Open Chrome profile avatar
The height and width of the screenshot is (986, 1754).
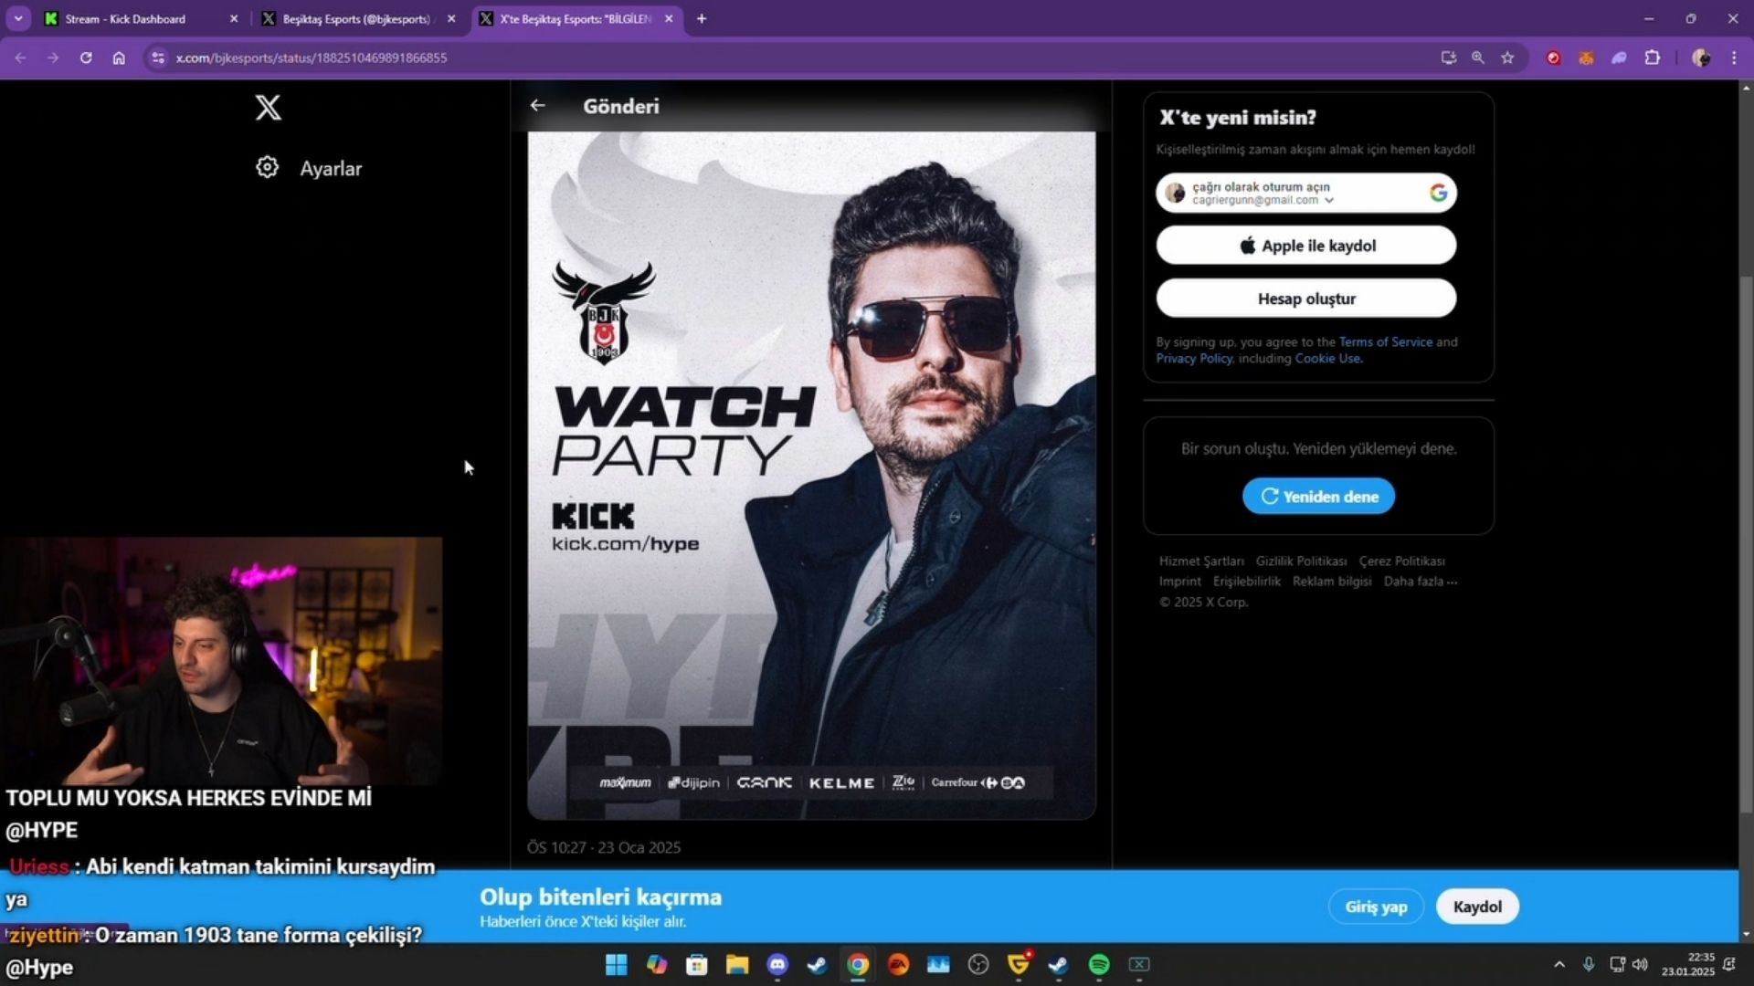pyautogui.click(x=1701, y=58)
